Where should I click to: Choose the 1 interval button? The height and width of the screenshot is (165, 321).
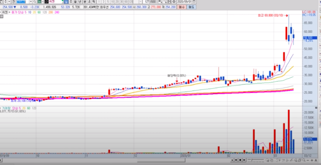99,2
